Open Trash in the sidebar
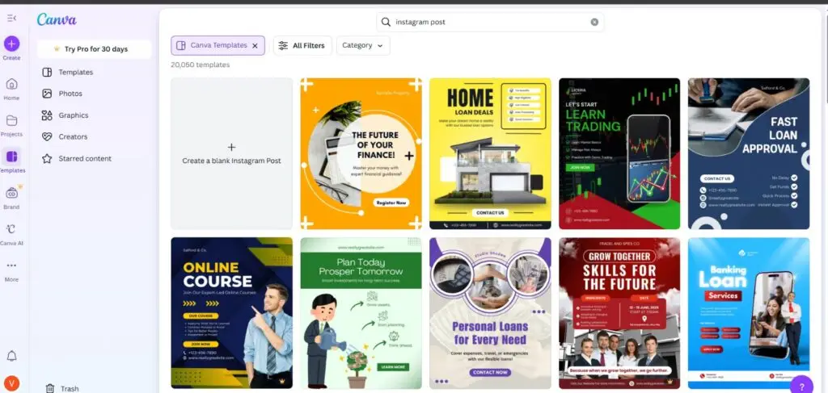This screenshot has width=828, height=393. [x=69, y=388]
